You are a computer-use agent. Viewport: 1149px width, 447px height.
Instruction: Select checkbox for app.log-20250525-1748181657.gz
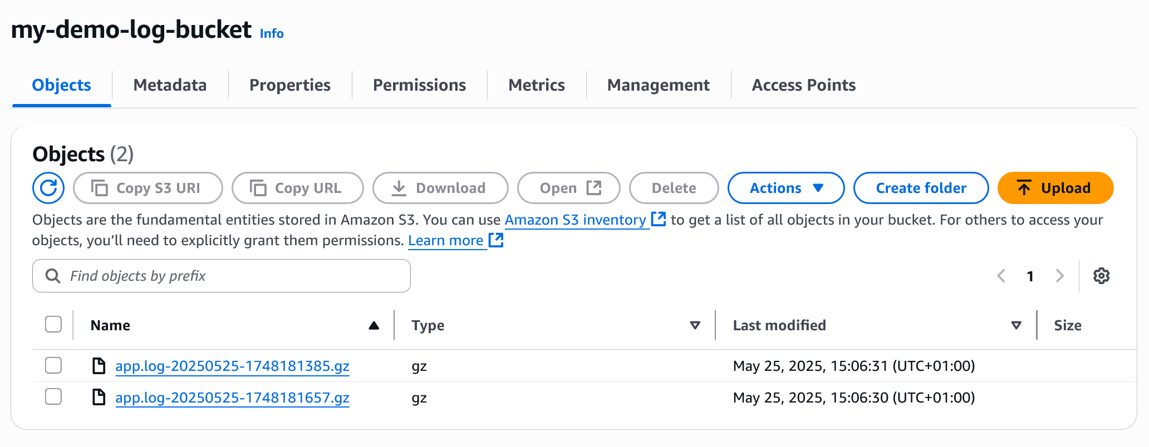[x=53, y=397]
